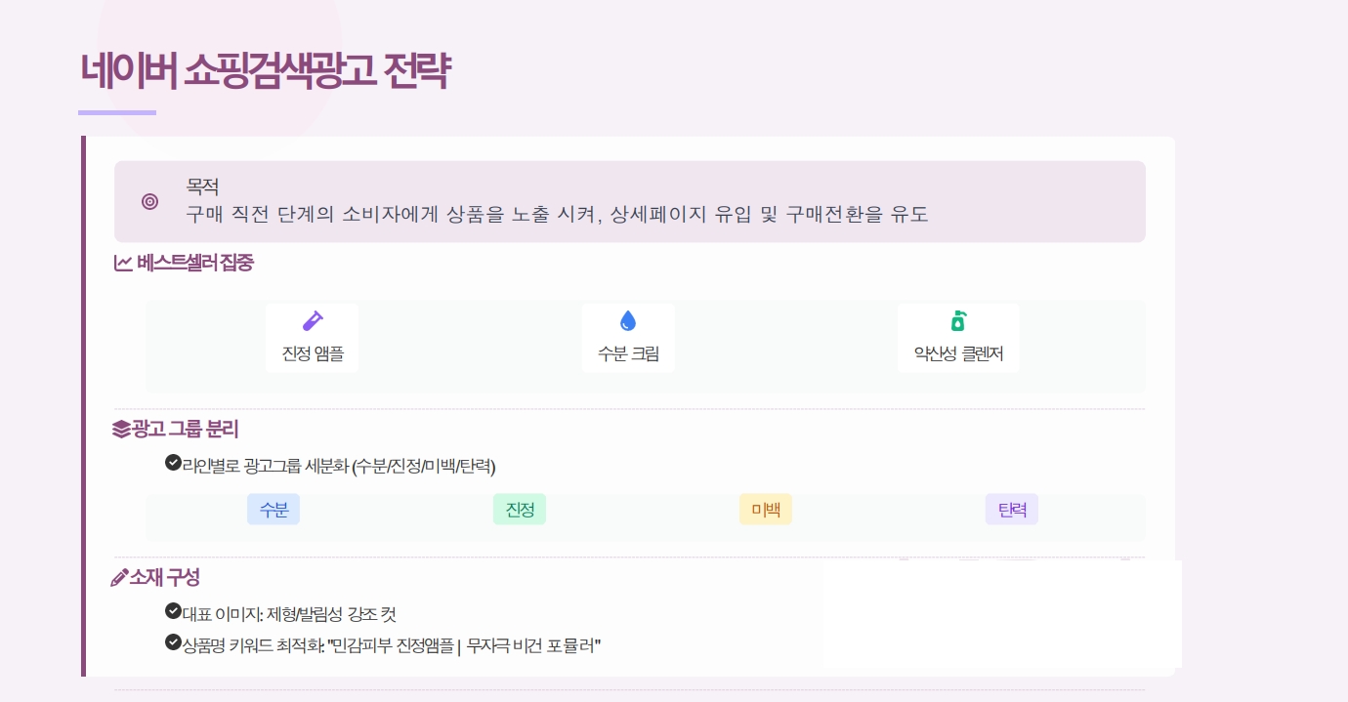Click the 약산성 클렌저 product card
Viewport: 1348px width, 702px height.
[x=958, y=338]
